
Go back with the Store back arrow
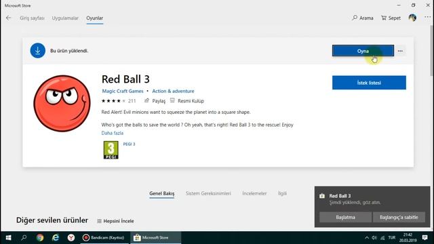point(8,18)
